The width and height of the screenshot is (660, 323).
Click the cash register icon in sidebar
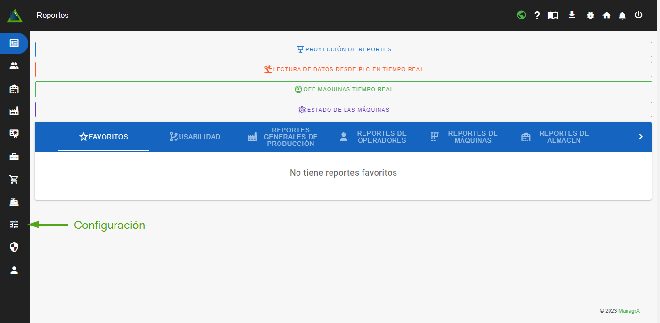[x=14, y=202]
